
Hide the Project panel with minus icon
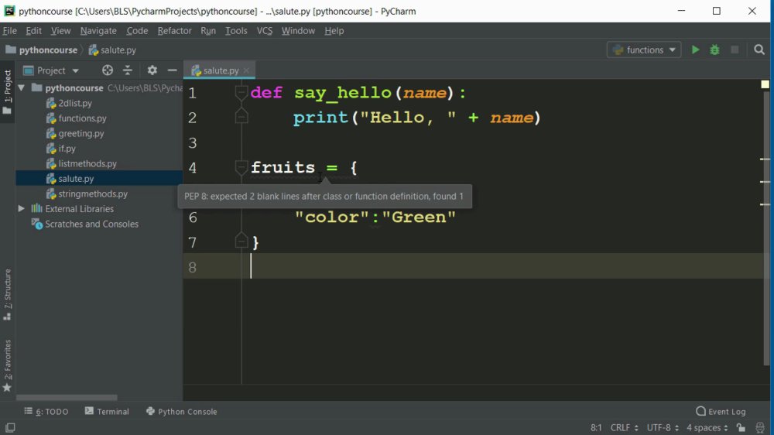click(172, 70)
